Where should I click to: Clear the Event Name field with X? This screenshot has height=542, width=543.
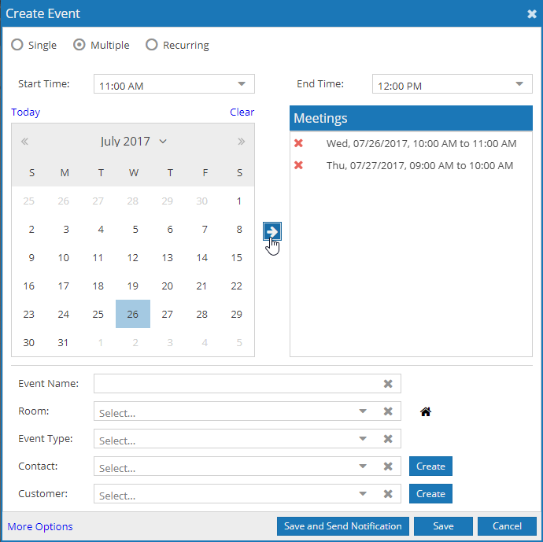388,383
